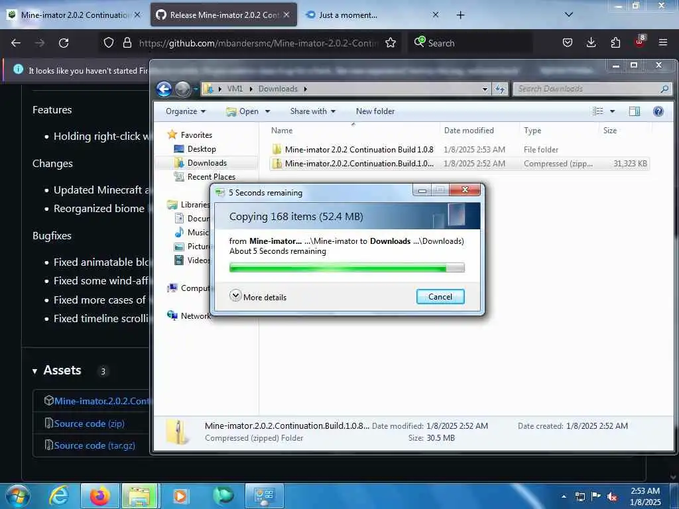Switch to Just a moment tab
Image resolution: width=679 pixels, height=509 pixels.
point(347,15)
